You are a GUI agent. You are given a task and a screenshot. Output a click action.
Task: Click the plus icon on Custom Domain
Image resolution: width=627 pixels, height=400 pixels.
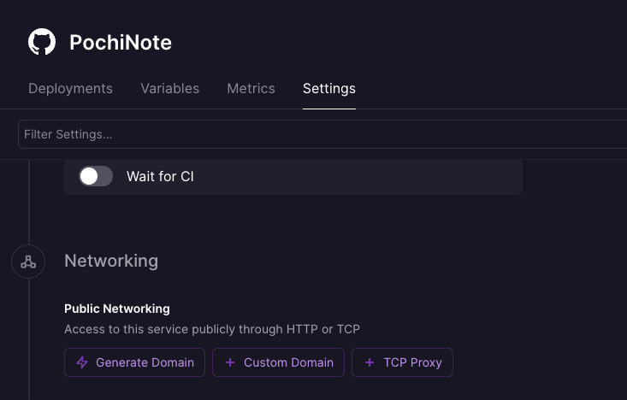[x=230, y=362]
